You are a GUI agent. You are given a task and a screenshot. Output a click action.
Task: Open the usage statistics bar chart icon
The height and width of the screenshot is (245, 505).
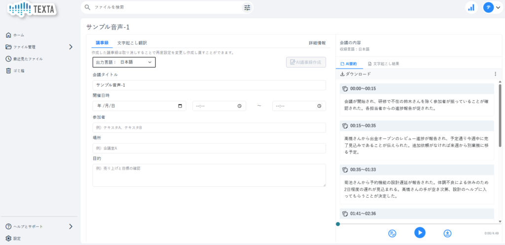coord(471,7)
